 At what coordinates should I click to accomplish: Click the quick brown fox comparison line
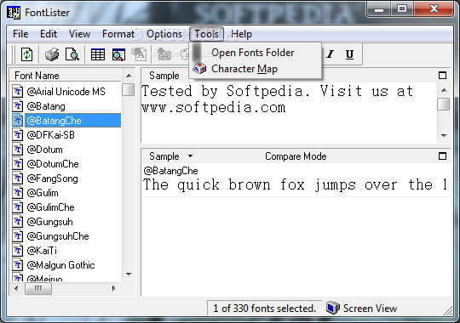(295, 184)
